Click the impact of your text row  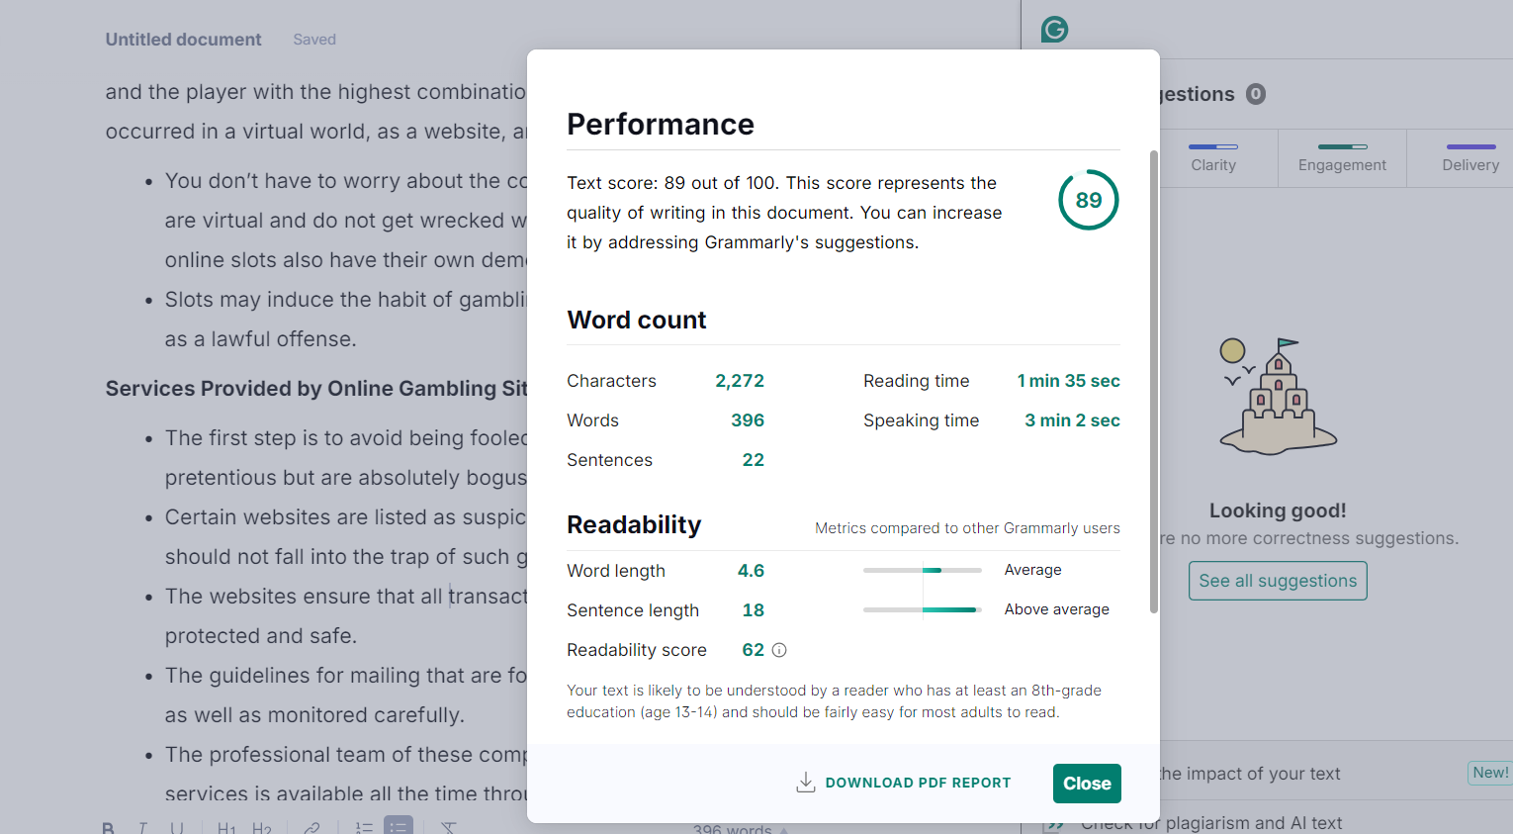(1250, 774)
